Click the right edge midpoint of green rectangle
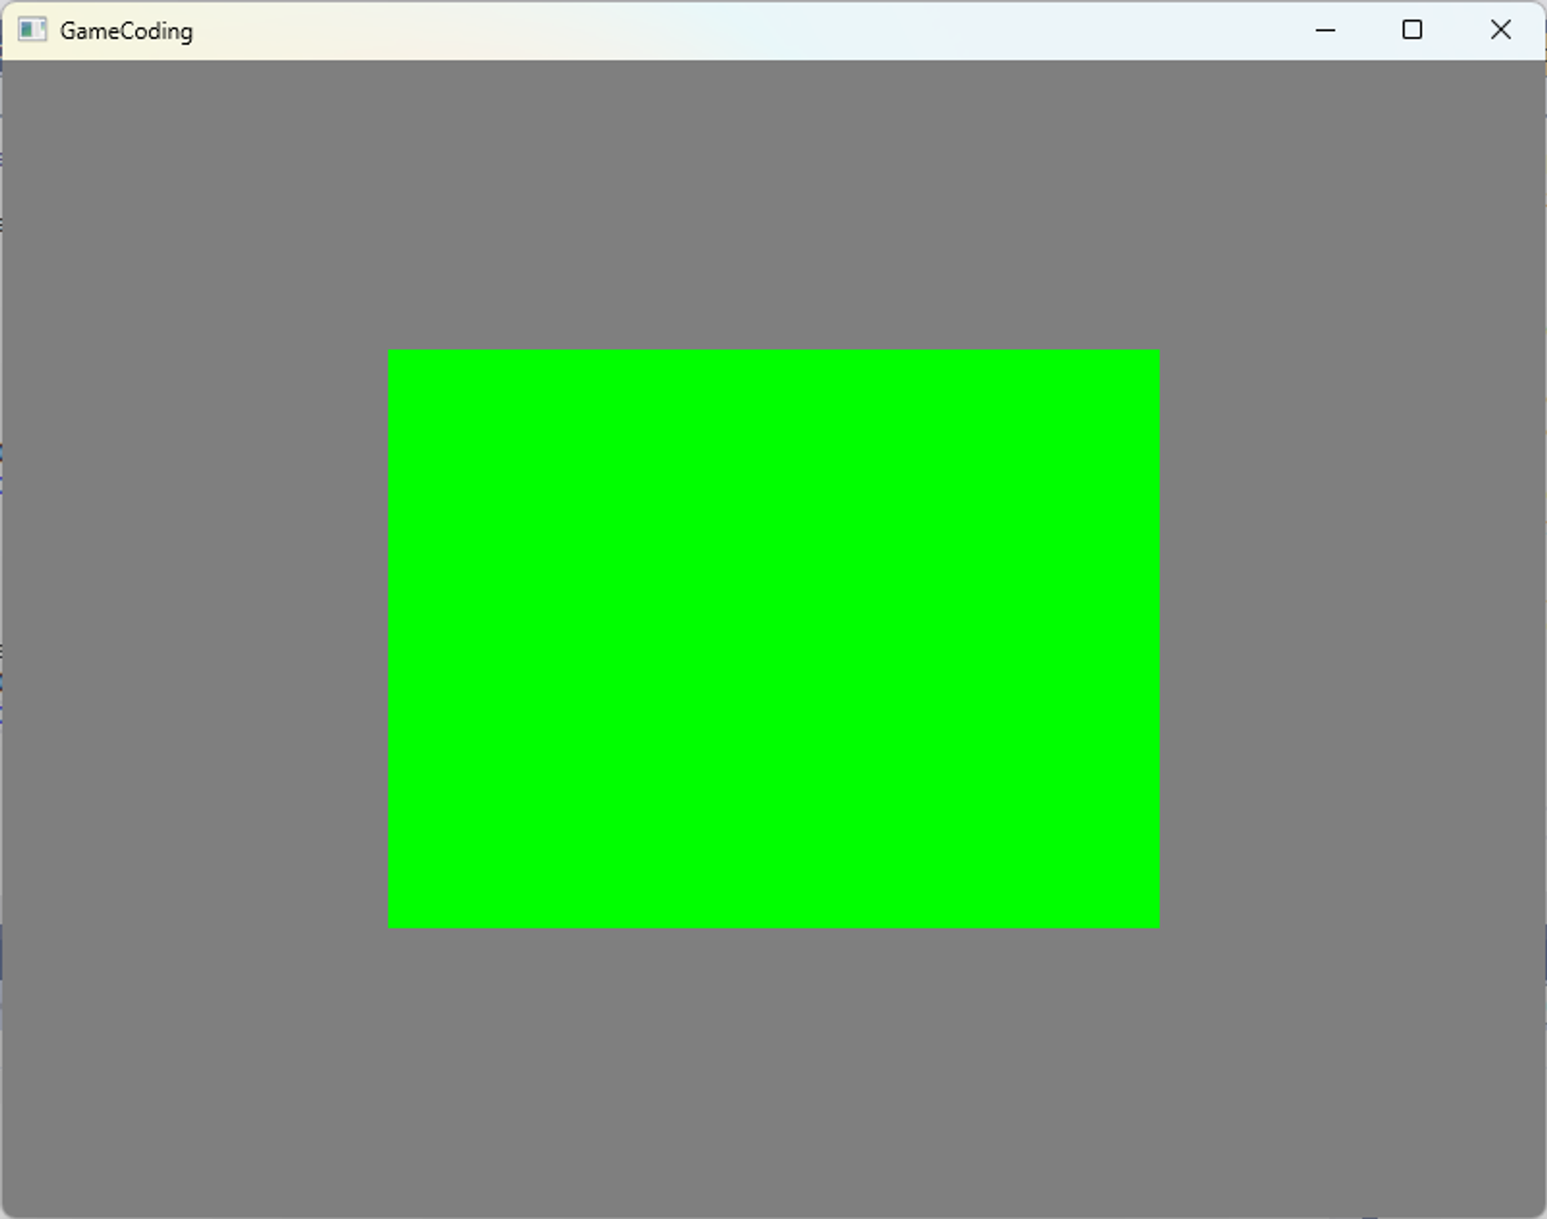 point(1157,639)
